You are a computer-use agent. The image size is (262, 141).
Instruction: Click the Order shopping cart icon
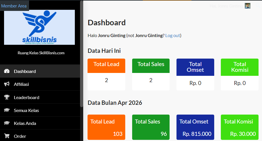pos(7,136)
